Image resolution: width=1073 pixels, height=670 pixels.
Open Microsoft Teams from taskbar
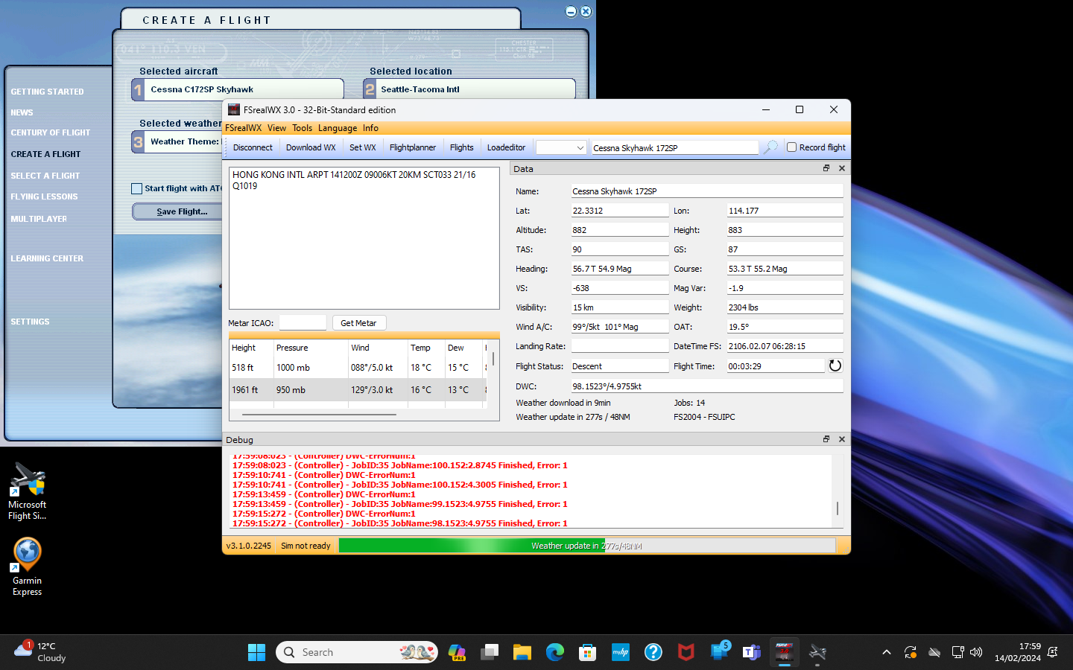tap(752, 652)
